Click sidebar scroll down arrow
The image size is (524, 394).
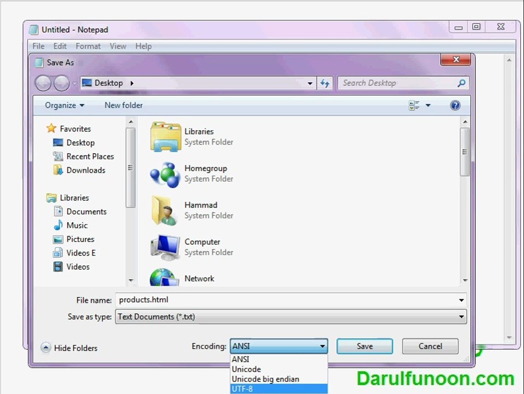[131, 280]
